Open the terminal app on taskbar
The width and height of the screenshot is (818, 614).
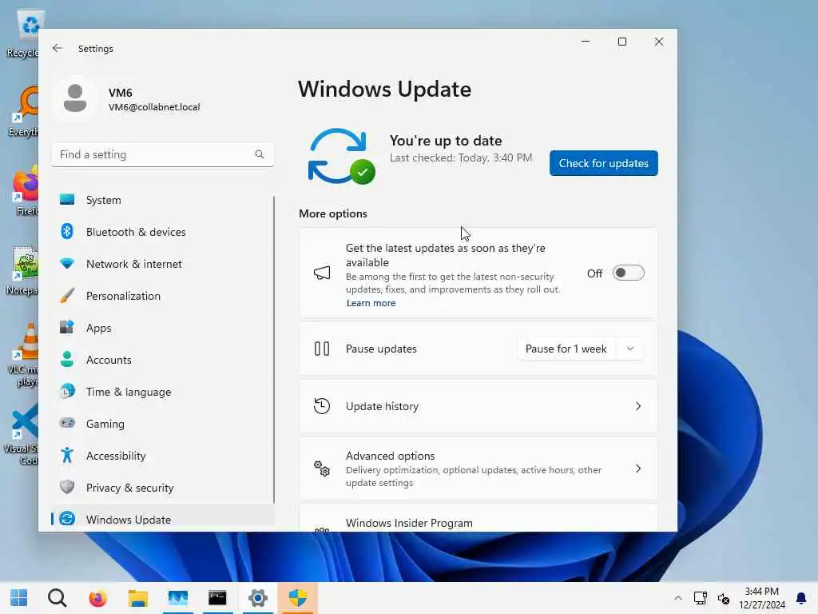[217, 598]
